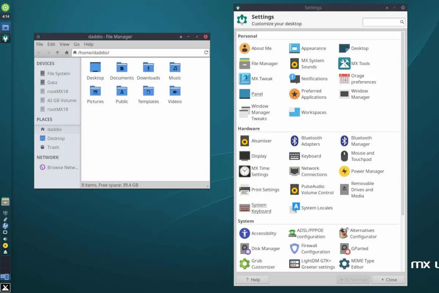Click the Settings search field
Image resolution: width=439 pixels, height=293 pixels.
(x=381, y=22)
